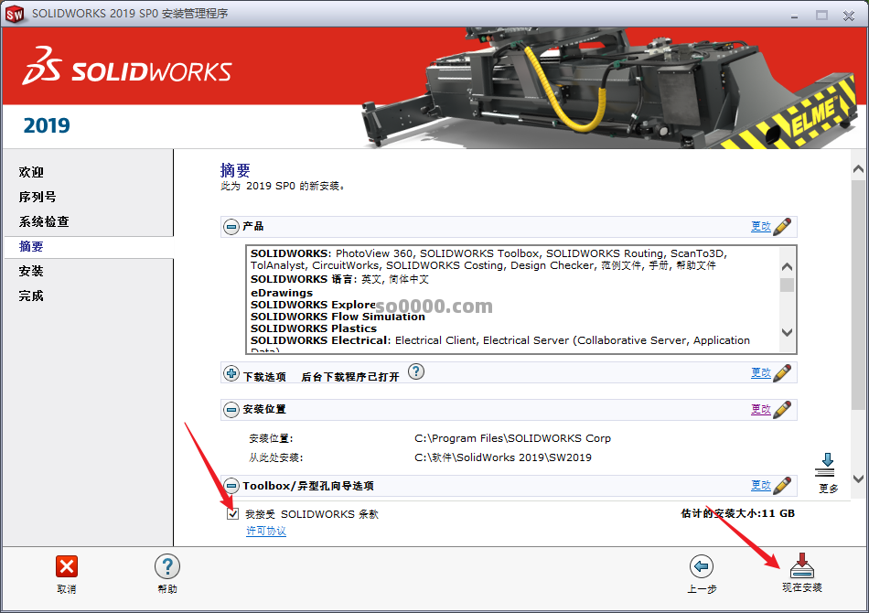This screenshot has width=869, height=613.
Task: Click the SOLIDWORKS title bar logo icon
Action: [15, 14]
